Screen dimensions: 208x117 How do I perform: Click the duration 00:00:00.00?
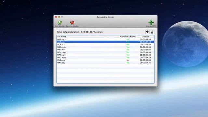(145, 60)
